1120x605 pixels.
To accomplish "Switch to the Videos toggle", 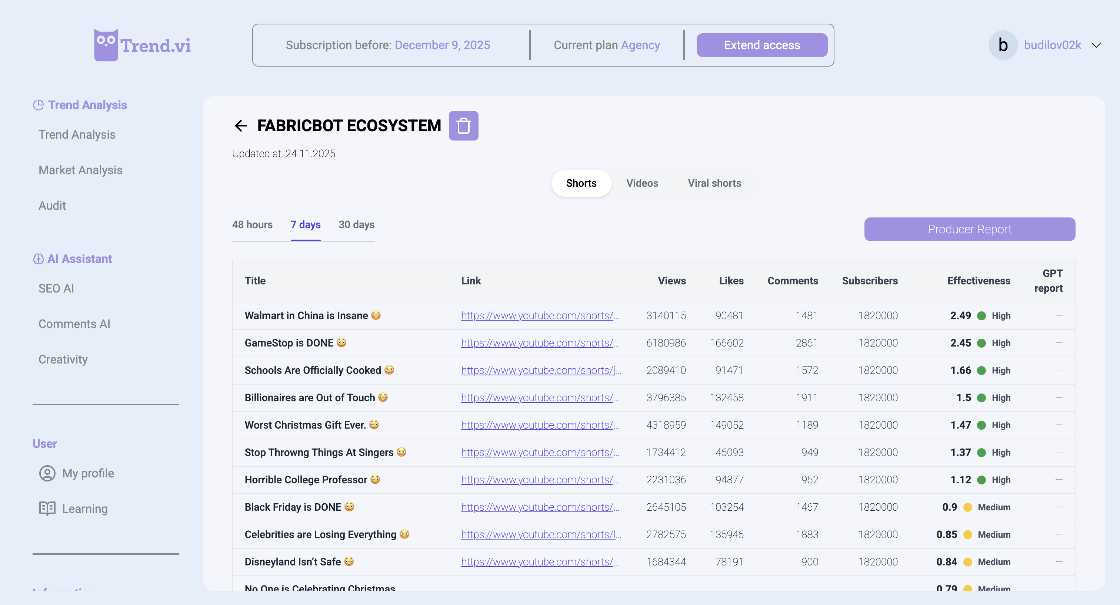I will click(642, 183).
